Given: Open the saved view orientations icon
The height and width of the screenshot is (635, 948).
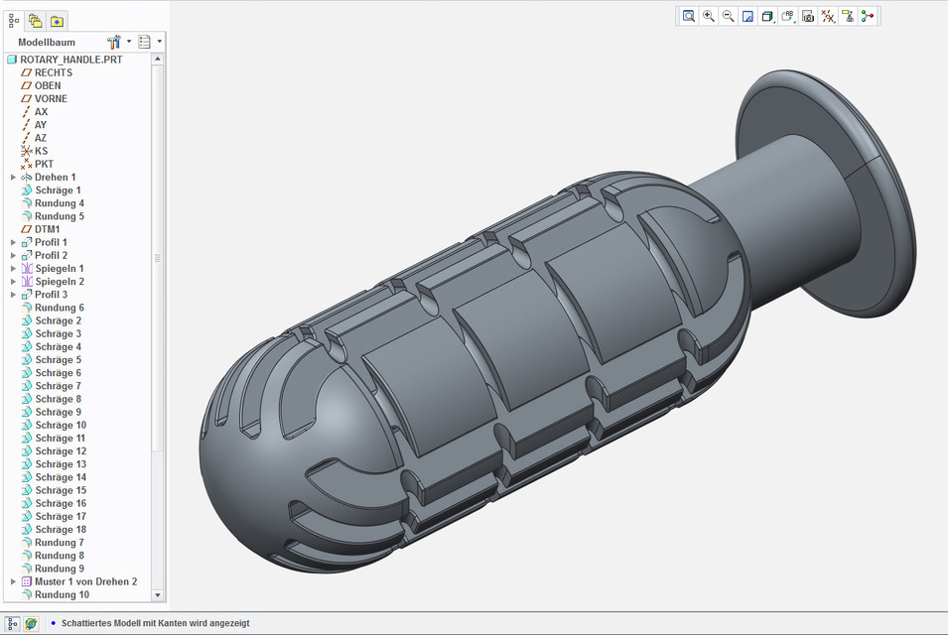Looking at the screenshot, I should [x=788, y=16].
